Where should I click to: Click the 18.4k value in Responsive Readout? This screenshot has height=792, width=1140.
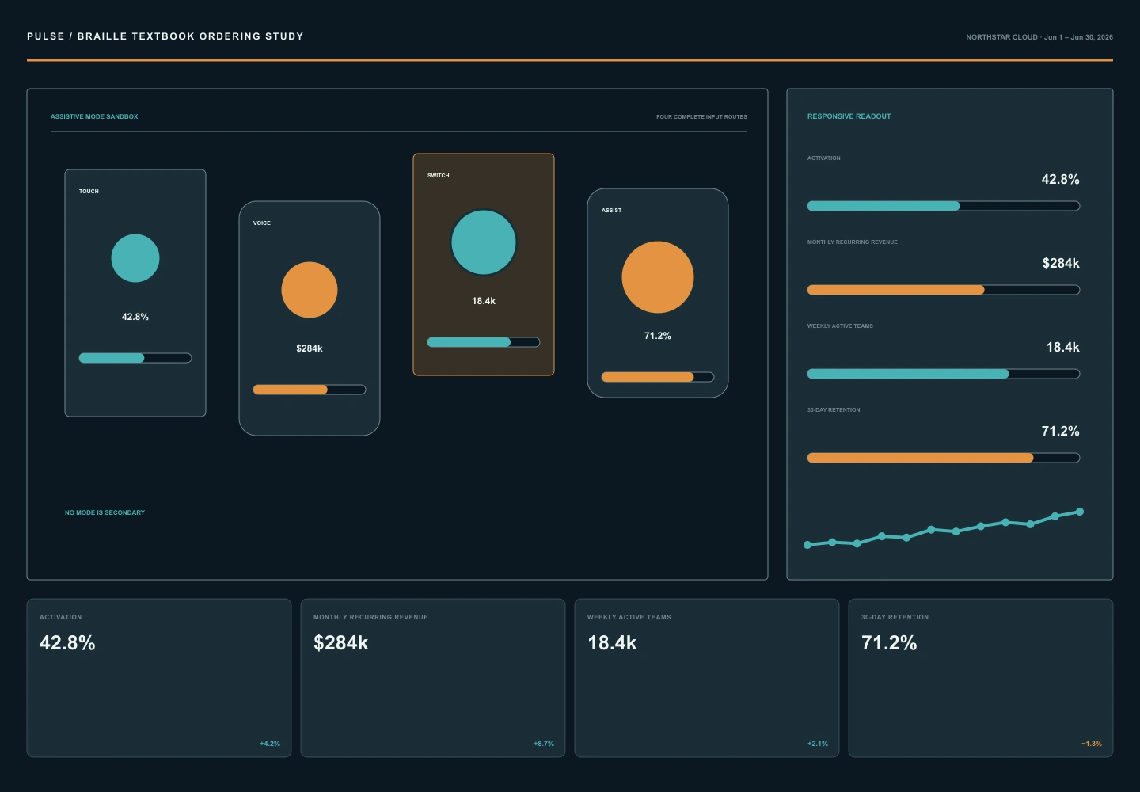(x=1062, y=348)
